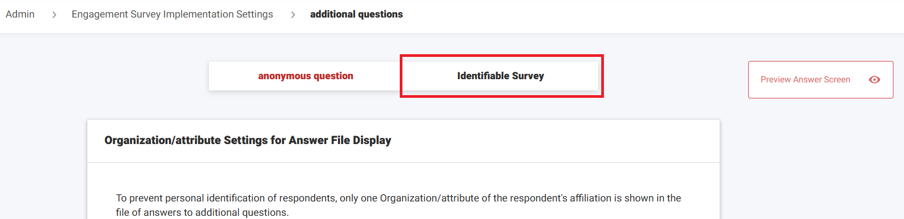Click the eye icon in Preview button
This screenshot has width=904, height=219.
point(874,80)
